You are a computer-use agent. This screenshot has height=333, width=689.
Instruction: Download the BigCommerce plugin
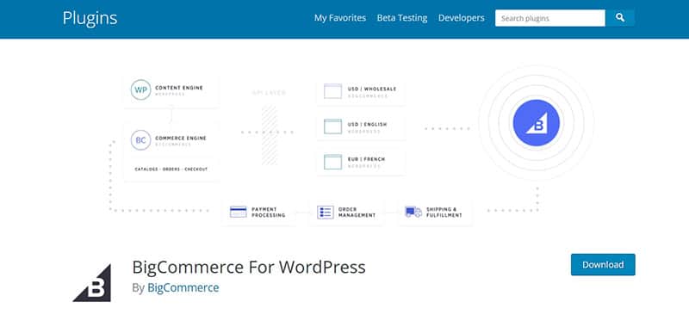point(603,264)
